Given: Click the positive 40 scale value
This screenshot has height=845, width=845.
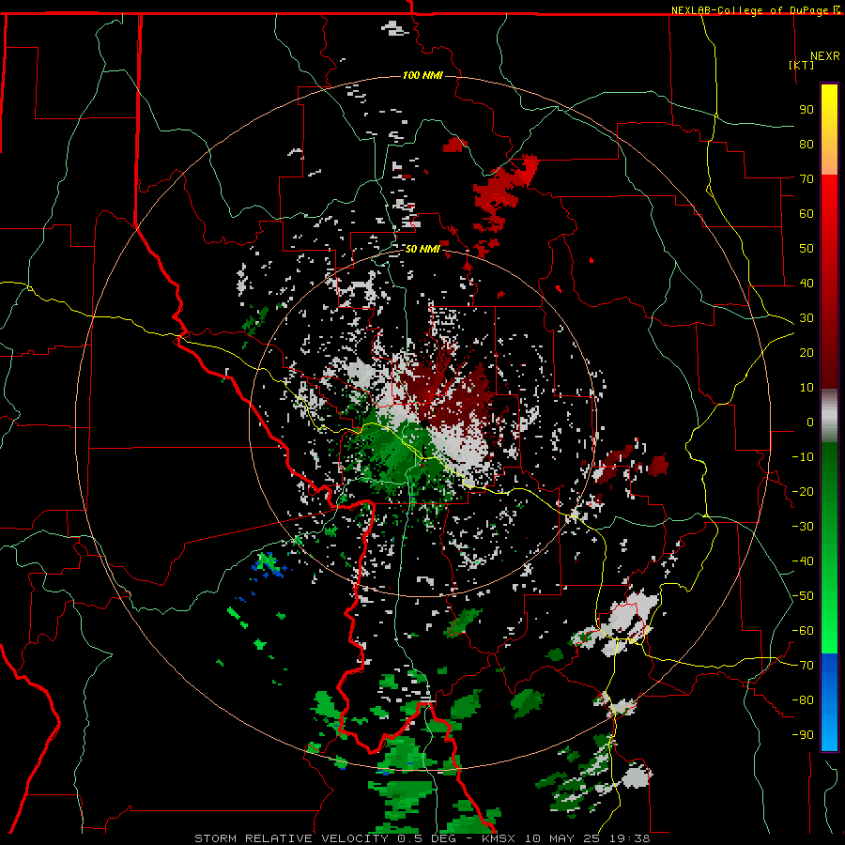Looking at the screenshot, I should (x=807, y=284).
